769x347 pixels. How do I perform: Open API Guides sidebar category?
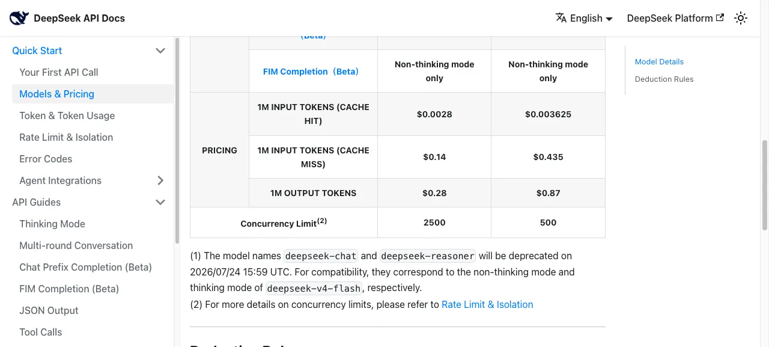[x=36, y=202]
